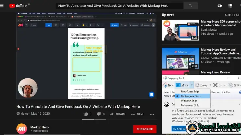Expand the Snipping Tool Mode dropdown arrow
The width and height of the screenshot is (241, 135).
tap(192, 85)
